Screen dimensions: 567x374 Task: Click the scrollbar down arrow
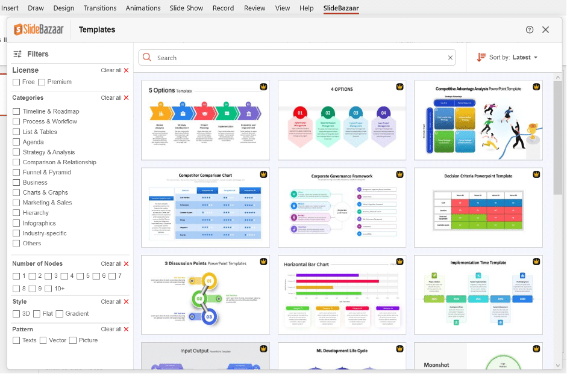pyautogui.click(x=557, y=366)
